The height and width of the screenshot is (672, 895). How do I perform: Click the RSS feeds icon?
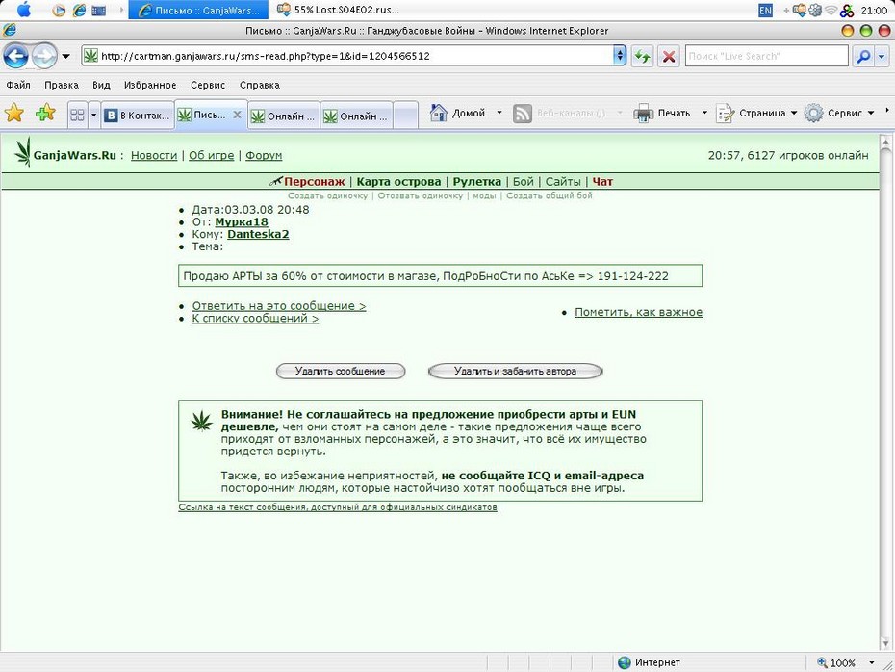(523, 113)
